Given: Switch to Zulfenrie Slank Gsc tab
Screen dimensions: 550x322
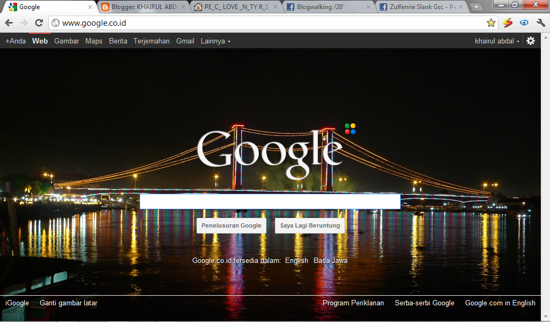Looking at the screenshot, I should click(x=422, y=7).
